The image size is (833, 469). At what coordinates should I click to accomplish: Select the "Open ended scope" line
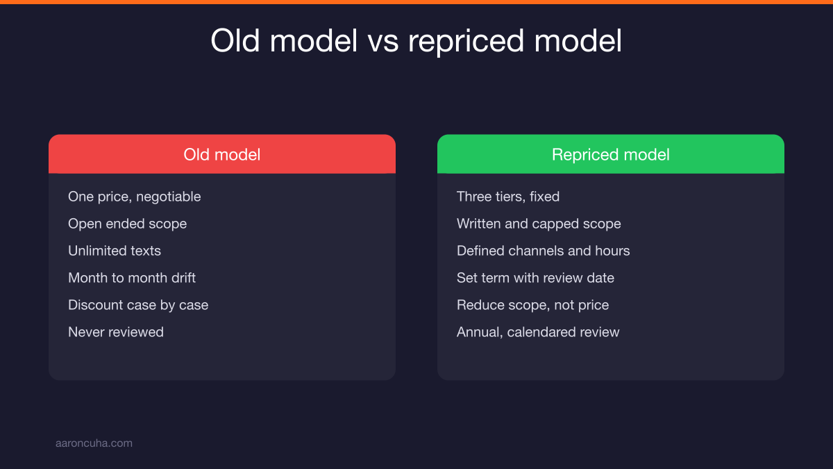[127, 224]
